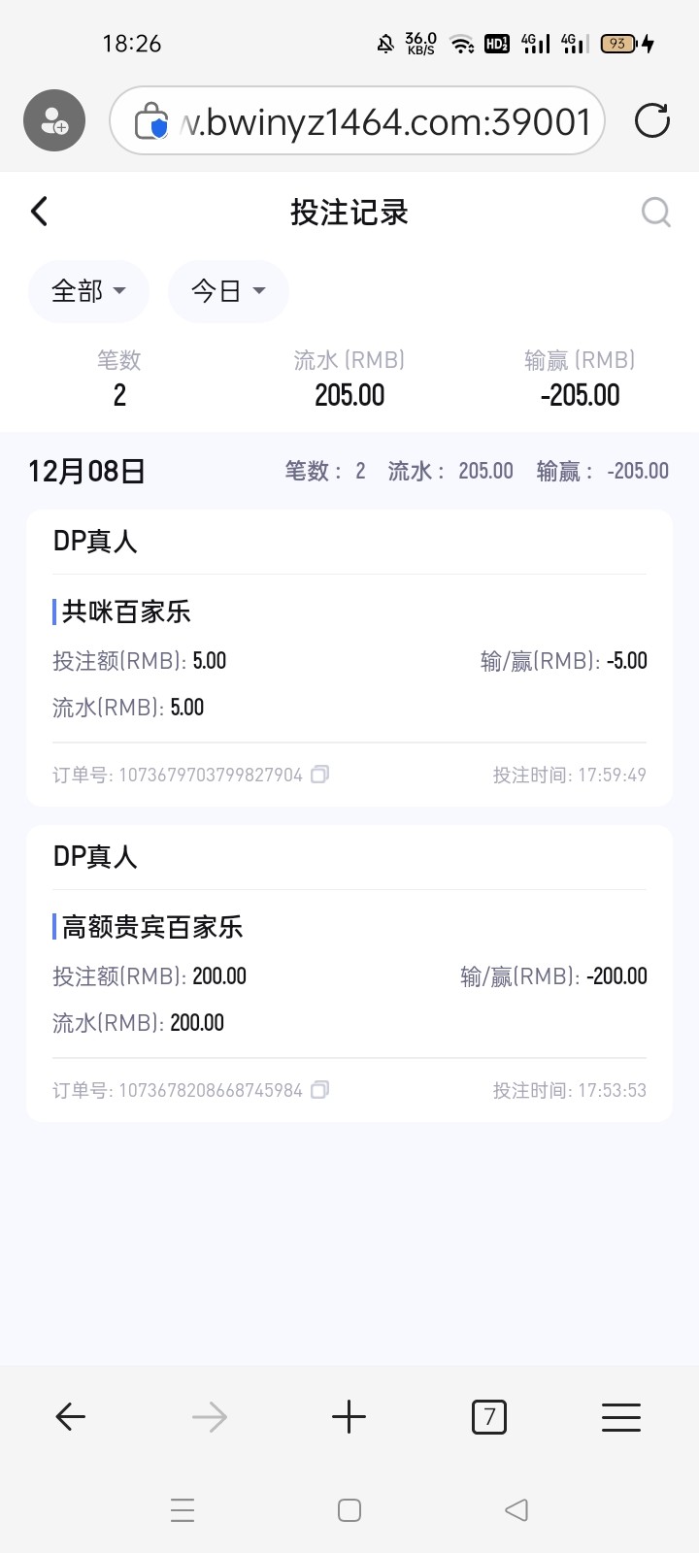
Task: Tap the back arrow beside 投注记录
Action: click(40, 212)
